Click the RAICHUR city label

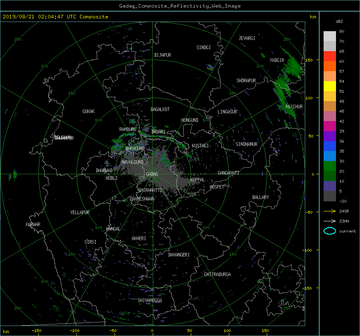294,107
